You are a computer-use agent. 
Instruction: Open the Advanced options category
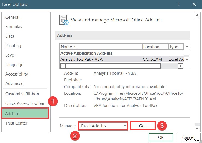(x=14, y=84)
